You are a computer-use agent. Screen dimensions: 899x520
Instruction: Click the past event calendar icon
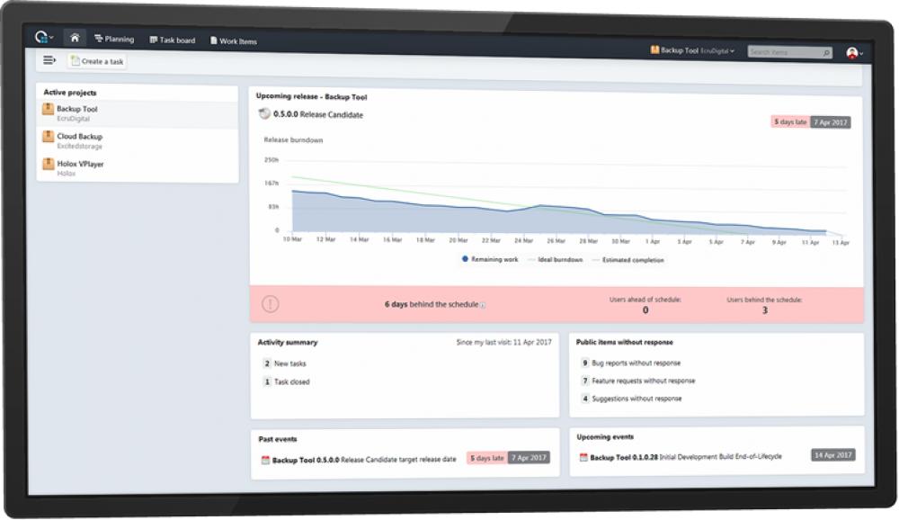[265, 459]
